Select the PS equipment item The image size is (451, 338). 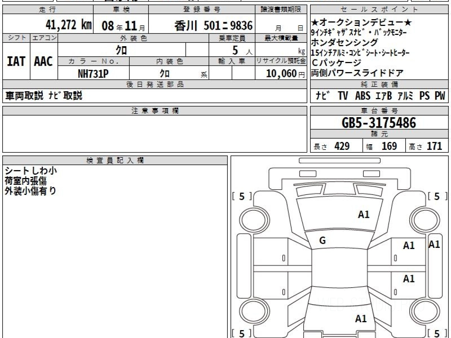pyautogui.click(x=424, y=96)
